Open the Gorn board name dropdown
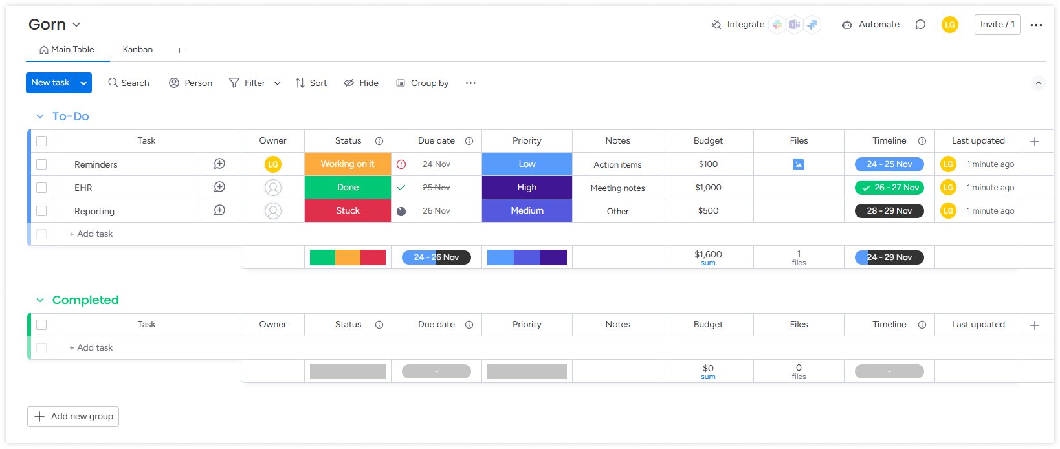 76,25
